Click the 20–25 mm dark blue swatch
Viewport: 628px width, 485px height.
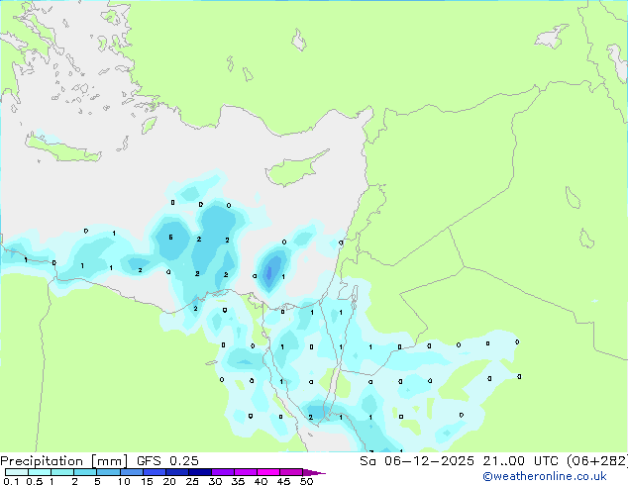coord(177,472)
